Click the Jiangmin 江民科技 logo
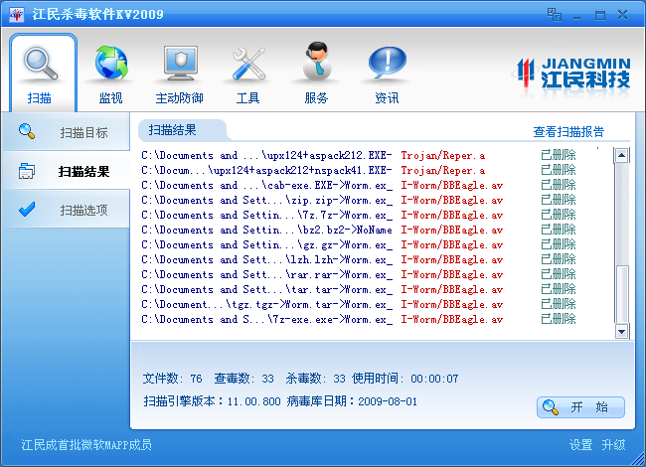 [573, 74]
